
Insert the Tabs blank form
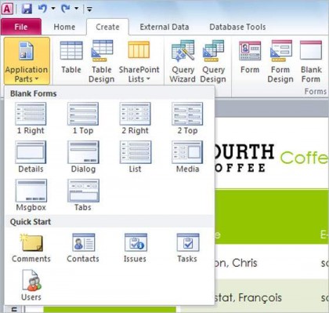(83, 195)
